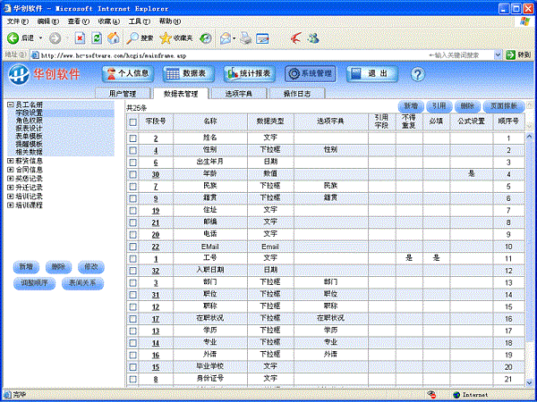The width and height of the screenshot is (537, 402).
Task: Expand the 合同信息 tree node
Action: (10, 170)
